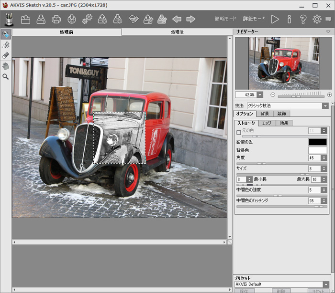The width and height of the screenshot is (335, 293).
Task: Show guiding strokes pencil-eye icon
Action: (x=134, y=19)
